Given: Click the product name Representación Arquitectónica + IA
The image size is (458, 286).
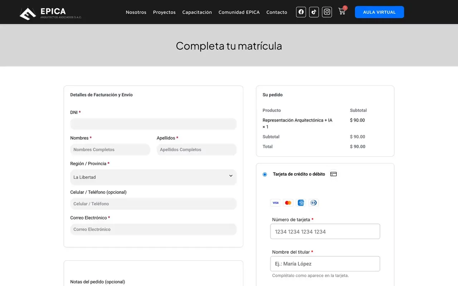Looking at the screenshot, I should 297,120.
